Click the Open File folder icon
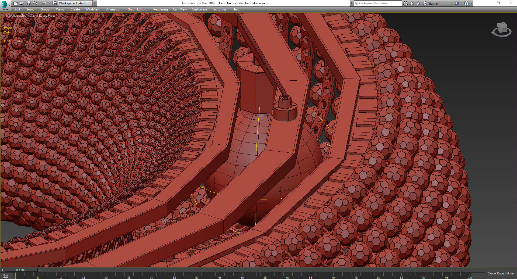This screenshot has height=279, width=517. pos(22,3)
